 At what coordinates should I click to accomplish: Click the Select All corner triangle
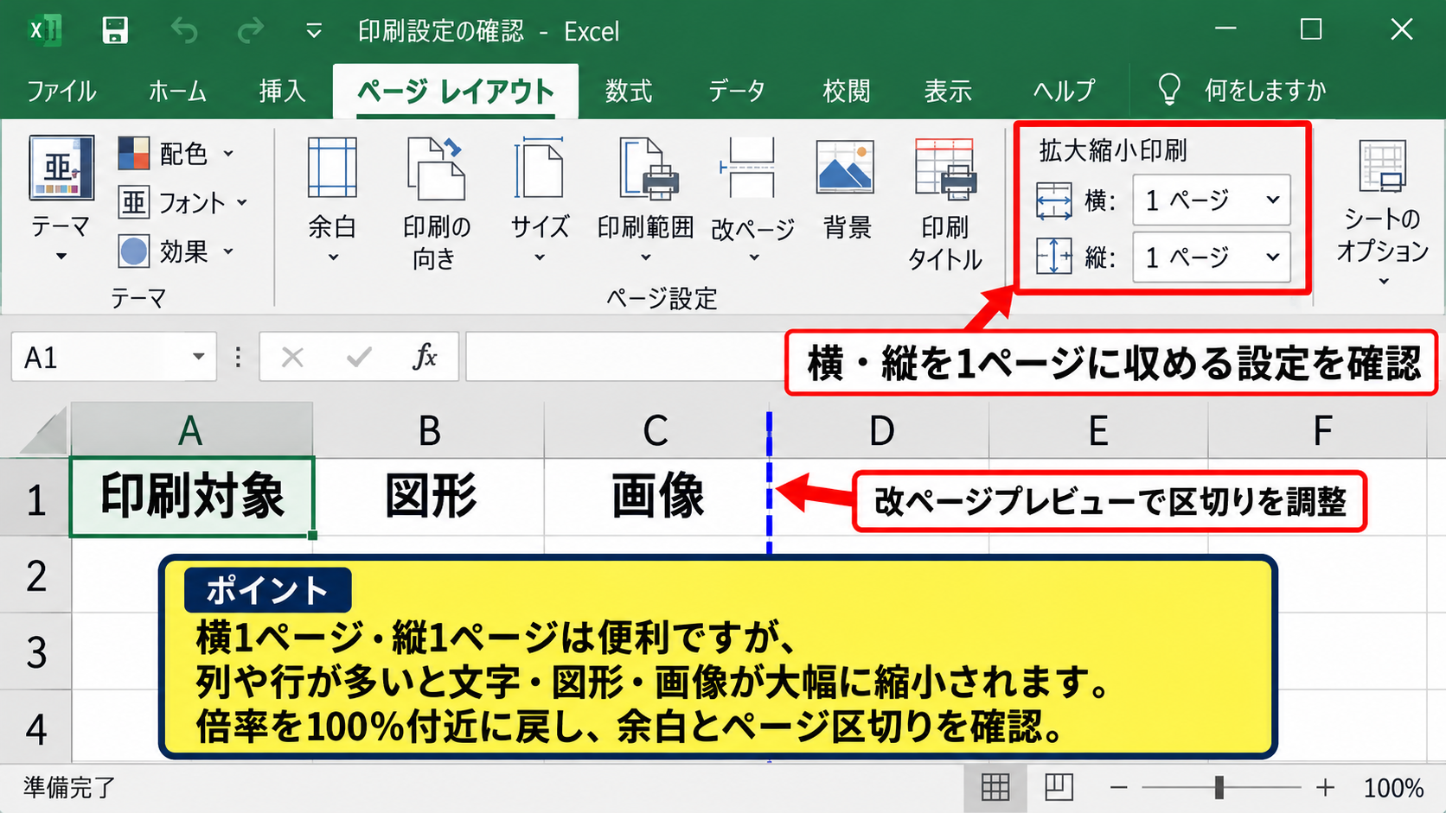(43, 432)
